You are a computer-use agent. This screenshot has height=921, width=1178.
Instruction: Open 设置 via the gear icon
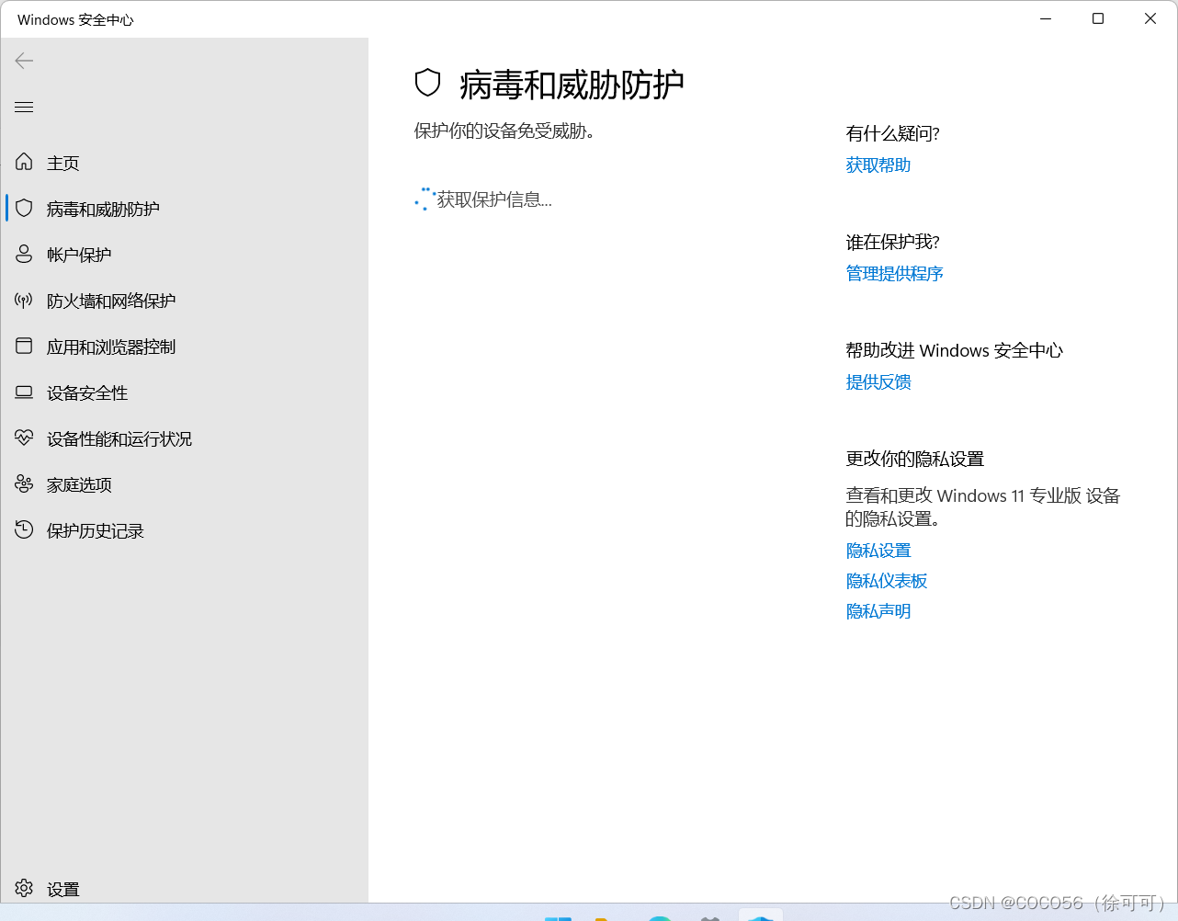(x=24, y=888)
